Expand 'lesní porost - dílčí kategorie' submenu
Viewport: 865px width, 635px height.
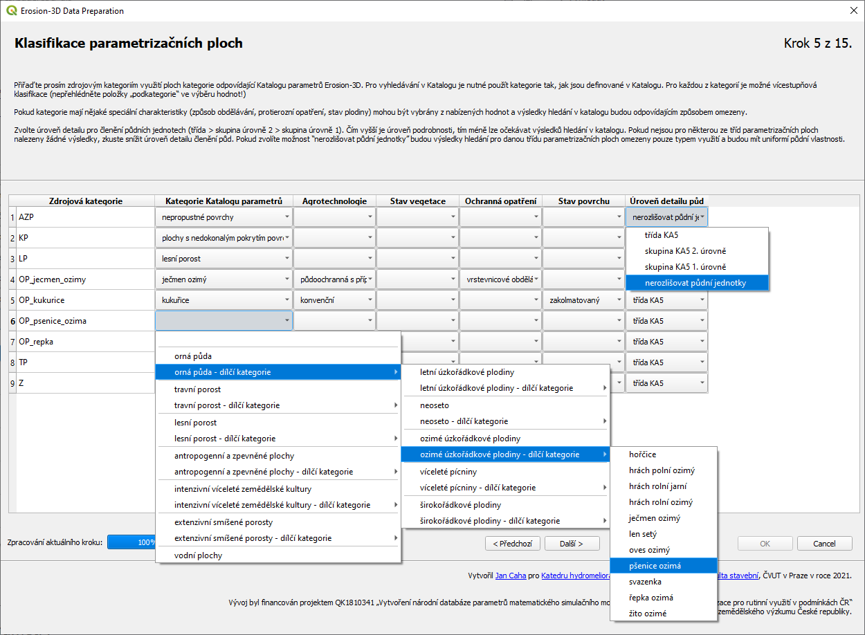(278, 439)
